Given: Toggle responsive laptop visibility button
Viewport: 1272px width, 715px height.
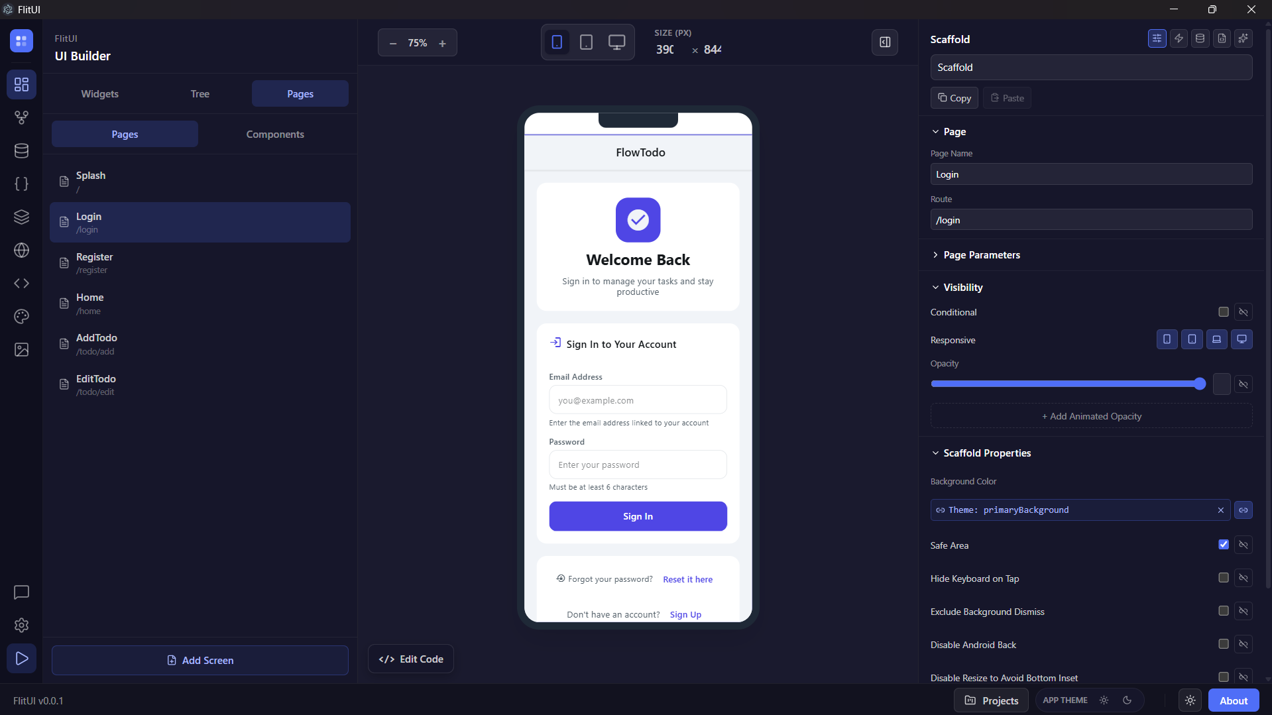Looking at the screenshot, I should tap(1216, 339).
